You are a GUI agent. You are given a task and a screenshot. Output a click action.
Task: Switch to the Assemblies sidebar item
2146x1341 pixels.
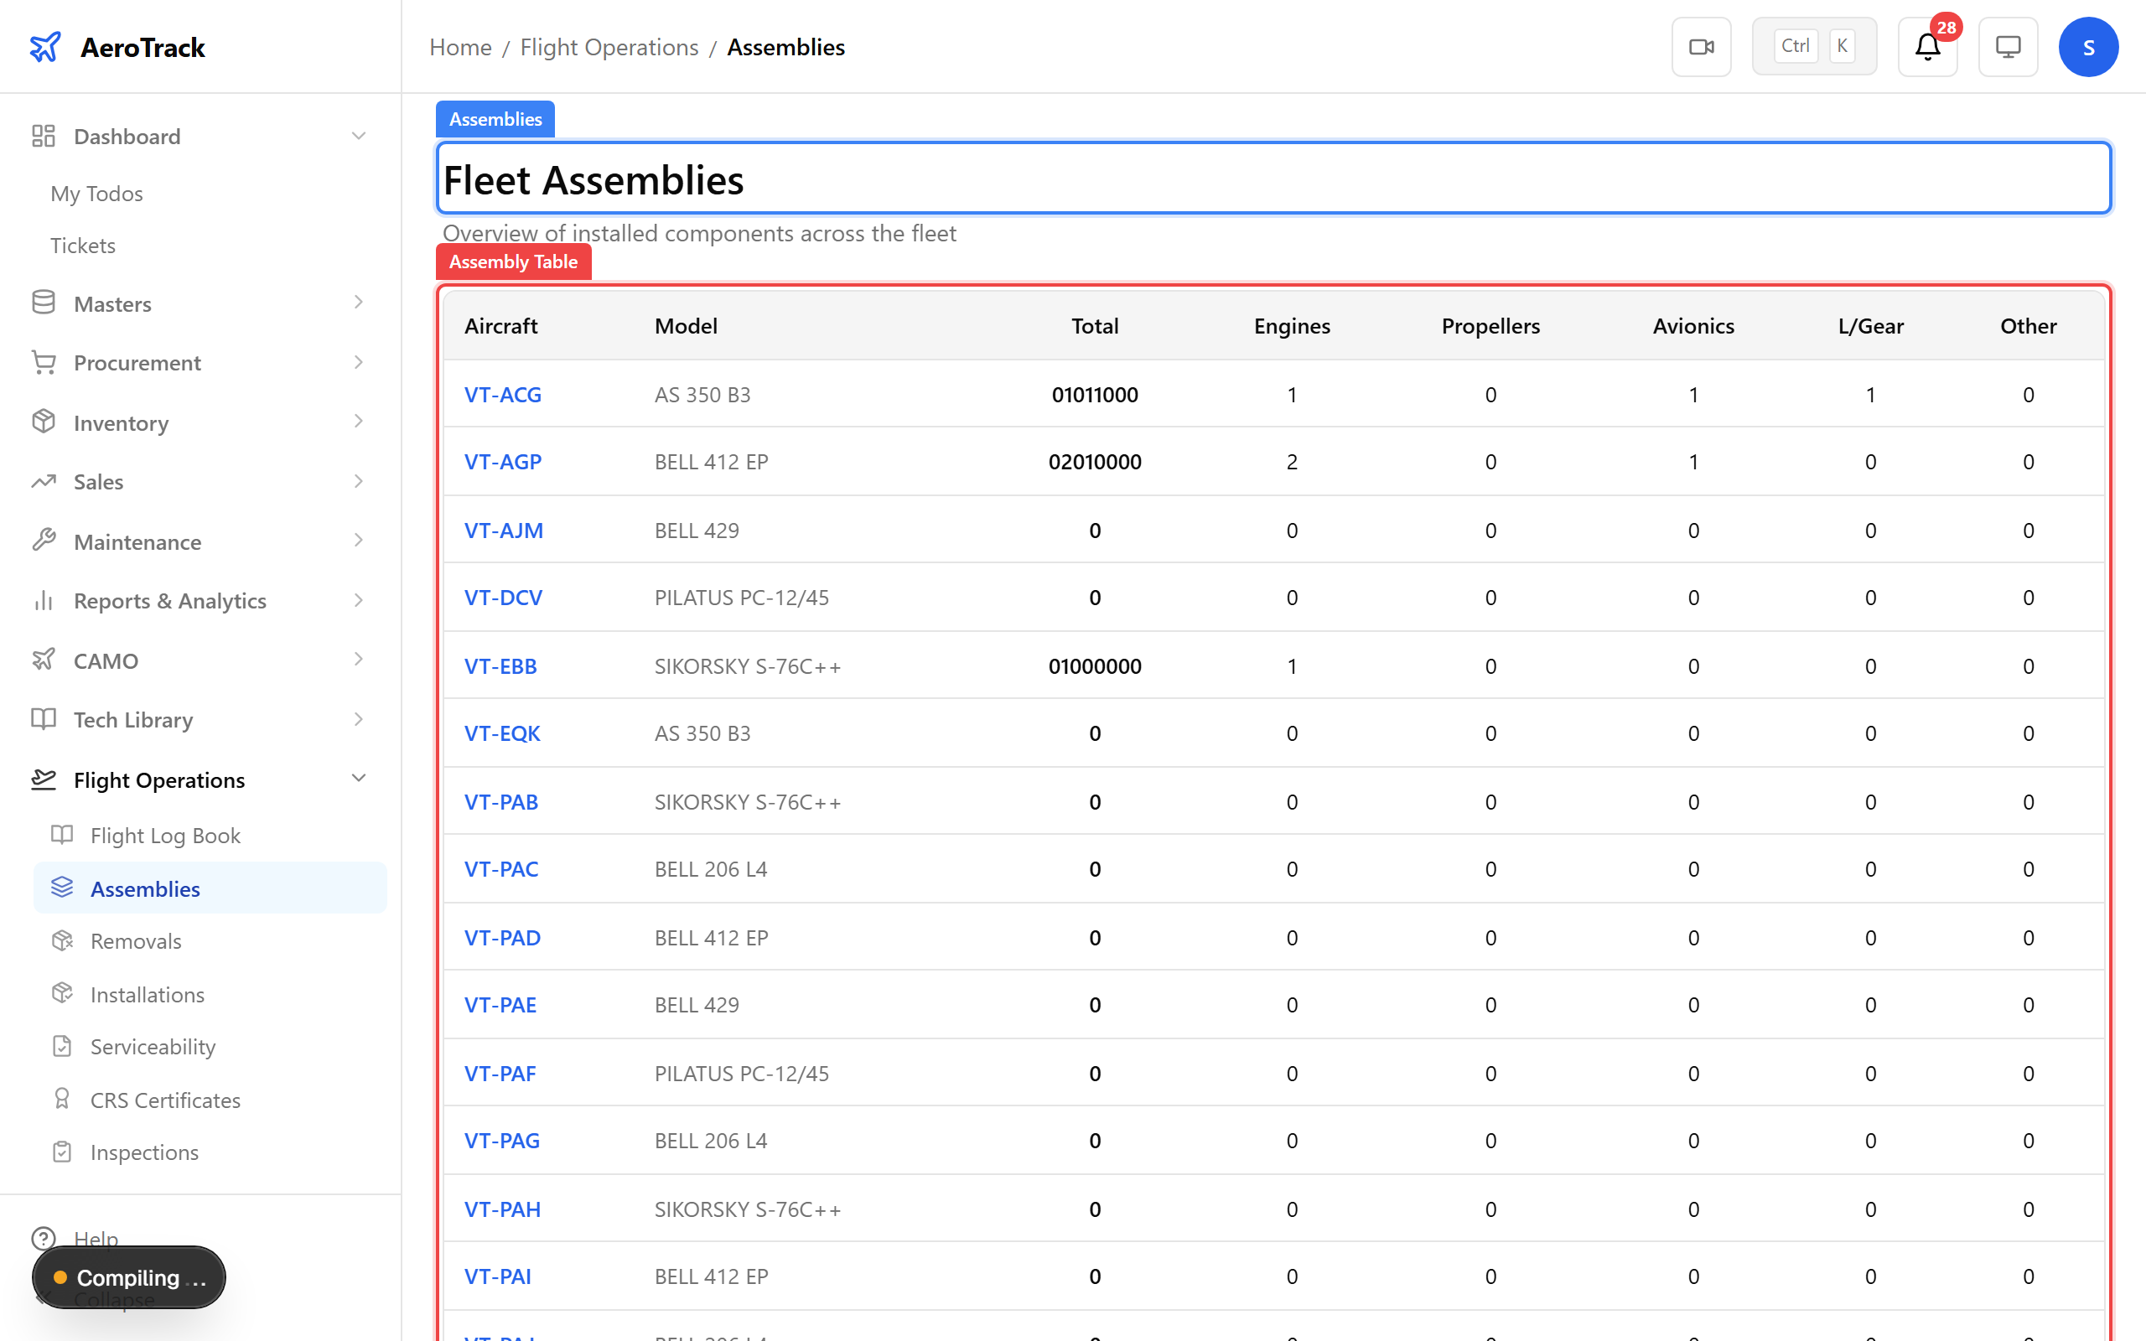145,888
